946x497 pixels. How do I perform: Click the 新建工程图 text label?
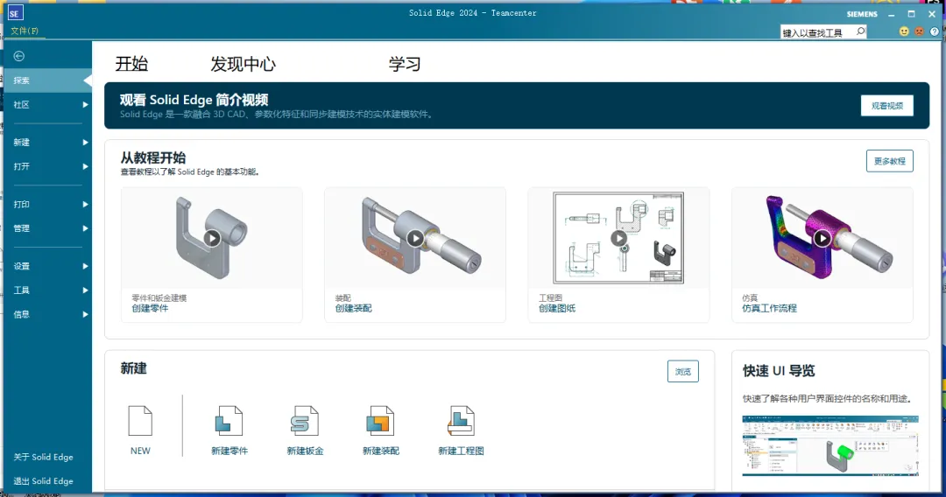click(461, 451)
